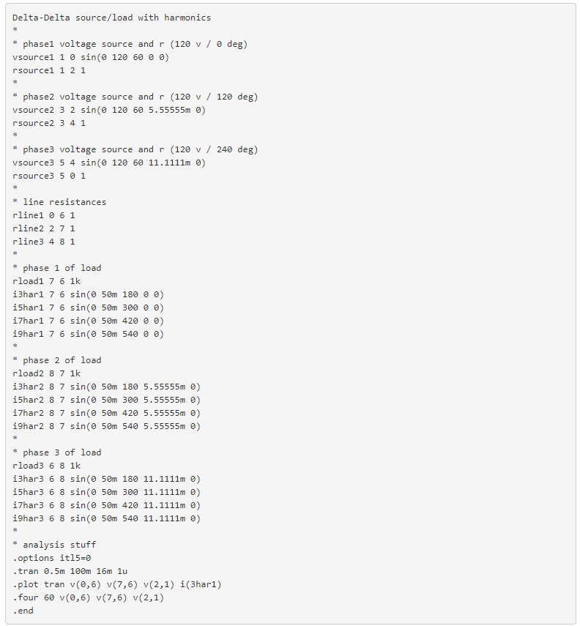Click the rsource1 1 2 1 line

[49, 70]
